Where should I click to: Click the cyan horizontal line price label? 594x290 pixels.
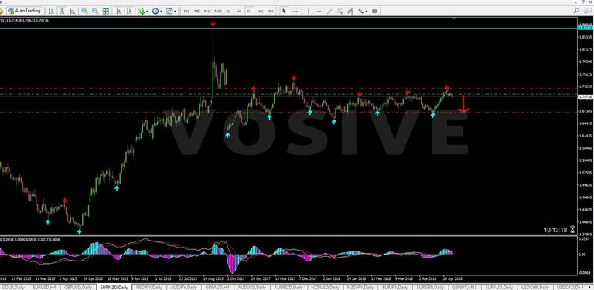[585, 28]
